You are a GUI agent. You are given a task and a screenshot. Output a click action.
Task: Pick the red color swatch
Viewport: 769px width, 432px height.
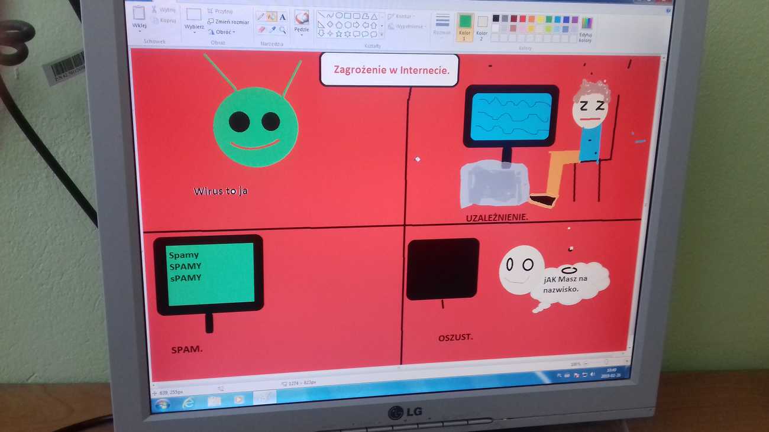point(522,19)
